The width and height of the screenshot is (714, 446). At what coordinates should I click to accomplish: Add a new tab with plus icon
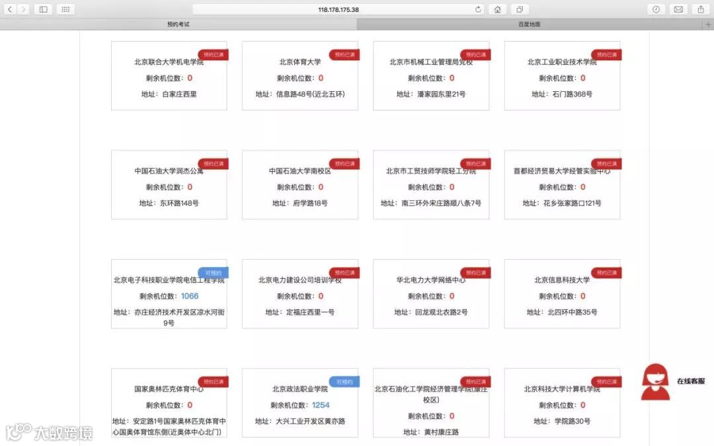pyautogui.click(x=708, y=24)
